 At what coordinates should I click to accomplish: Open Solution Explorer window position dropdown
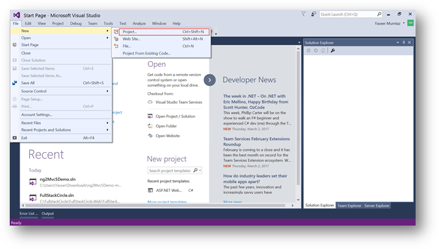(397, 42)
